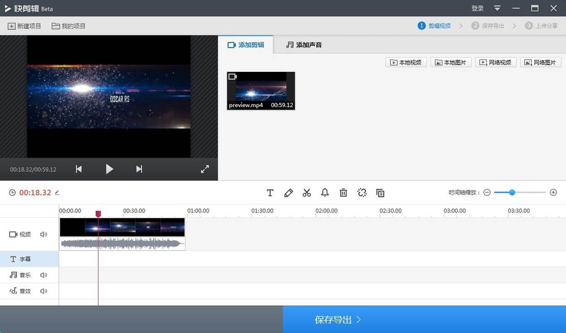Add 网络图片 online image
Screen dimensions: 566x333
[541, 62]
